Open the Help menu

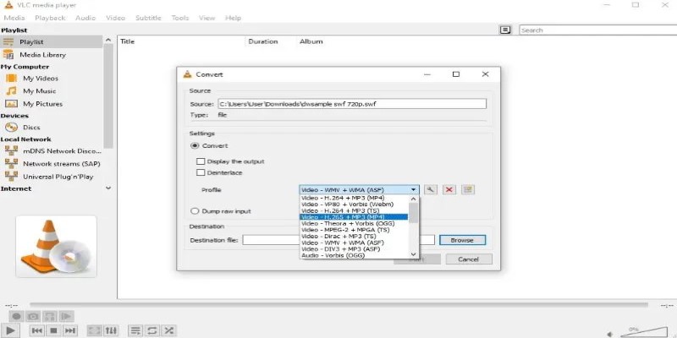pos(234,18)
